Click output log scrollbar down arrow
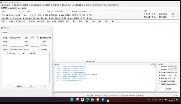This screenshot has width=181, height=104. pyautogui.click(x=156, y=90)
